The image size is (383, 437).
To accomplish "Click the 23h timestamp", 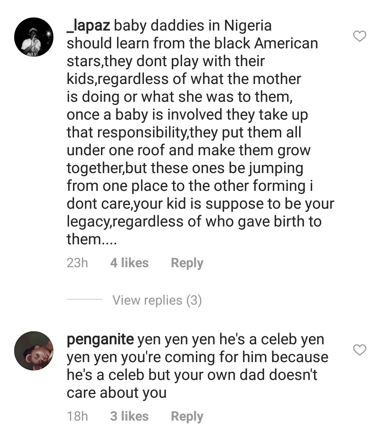I will point(77,263).
